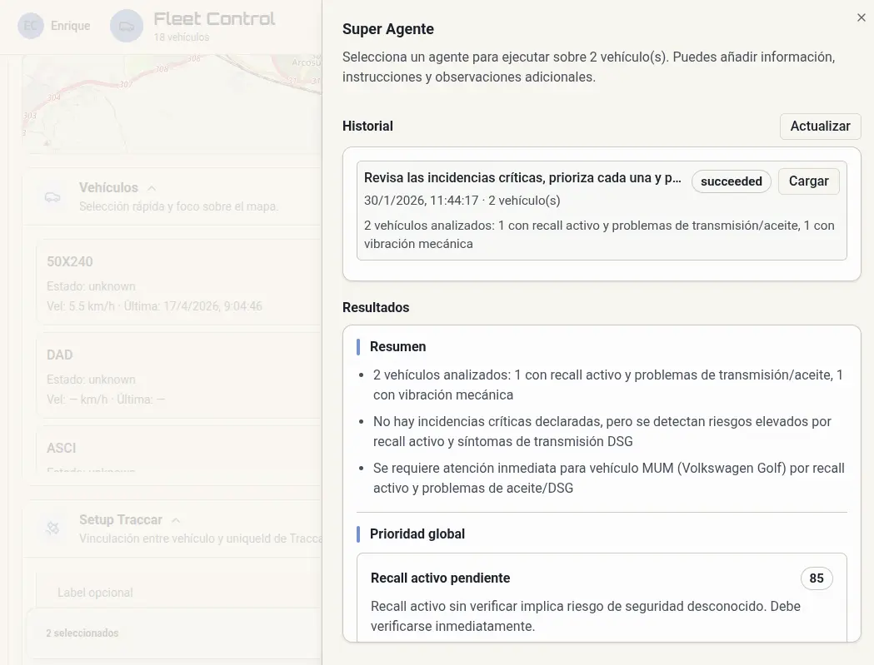874x665 pixels.
Task: Click the Enrique user avatar icon
Action: (x=29, y=26)
